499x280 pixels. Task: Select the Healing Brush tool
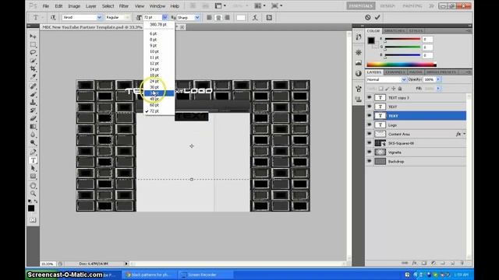(x=33, y=86)
